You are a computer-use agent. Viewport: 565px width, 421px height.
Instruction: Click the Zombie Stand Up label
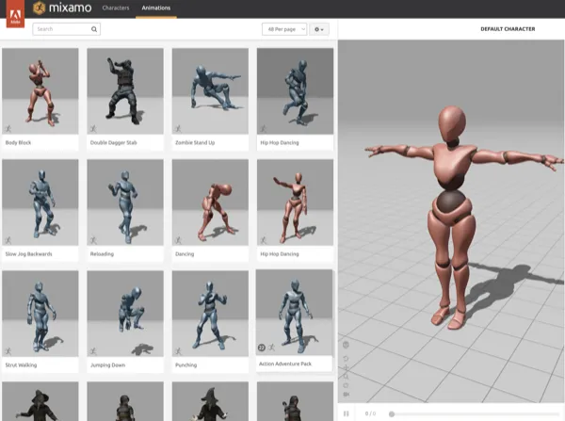195,143
